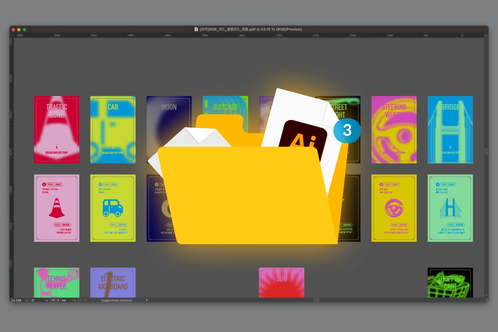Click the horizontal ruler at the top
Viewport: 498px width, 332px height.
pos(249,35)
